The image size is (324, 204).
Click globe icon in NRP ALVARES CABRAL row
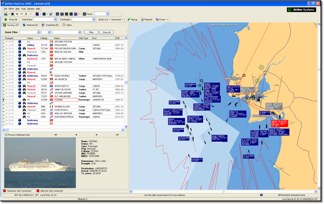pyautogui.click(x=19, y=59)
